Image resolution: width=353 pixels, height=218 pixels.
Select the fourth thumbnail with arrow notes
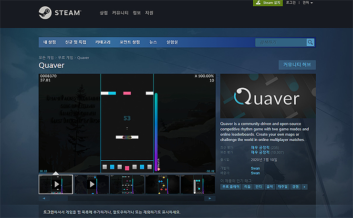pos(163,184)
